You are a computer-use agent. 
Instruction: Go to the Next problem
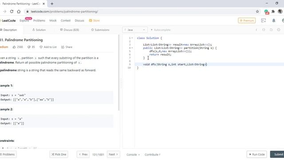coord(114,154)
